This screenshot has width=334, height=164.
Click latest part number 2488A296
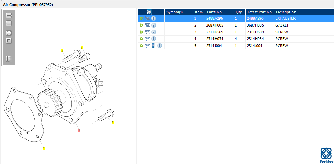point(255,18)
